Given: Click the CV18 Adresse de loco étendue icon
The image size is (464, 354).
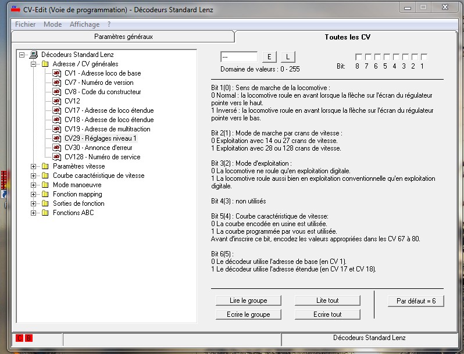Looking at the screenshot, I should click(x=56, y=120).
